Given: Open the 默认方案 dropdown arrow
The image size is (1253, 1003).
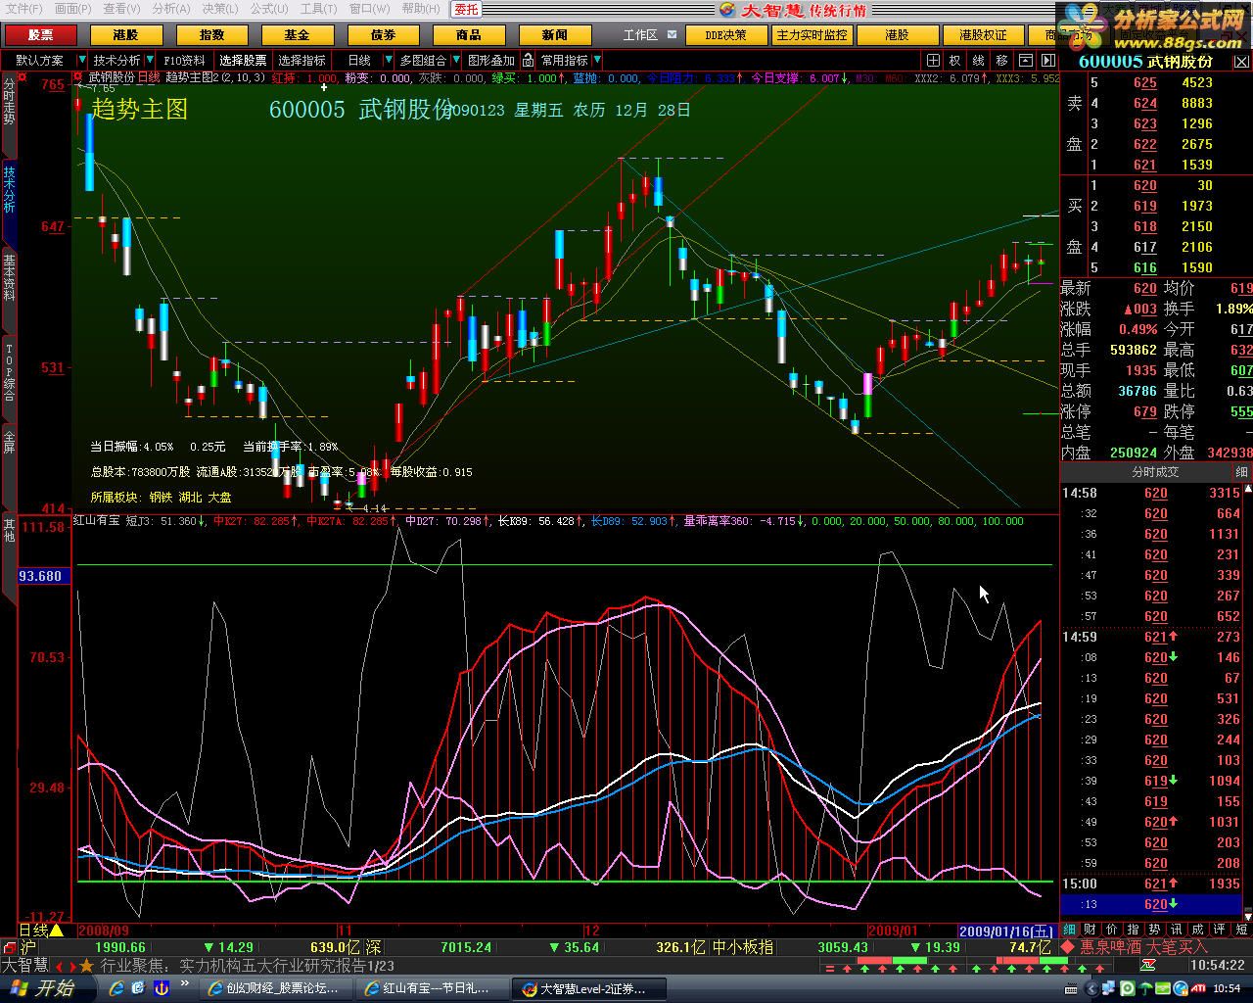Looking at the screenshot, I should tap(81, 61).
